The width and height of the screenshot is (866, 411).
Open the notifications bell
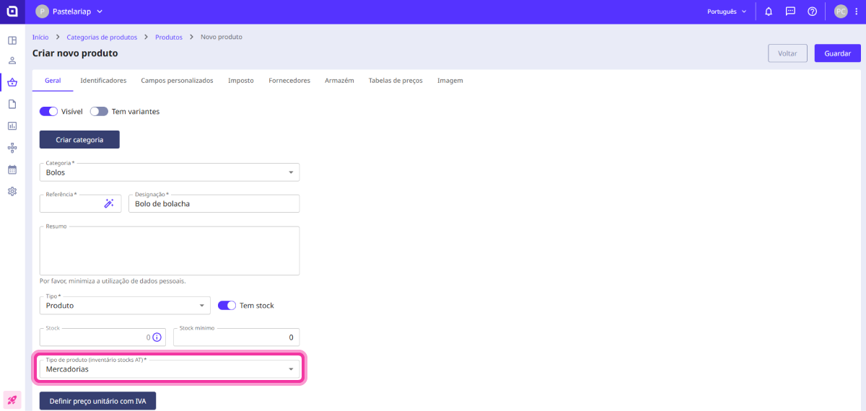click(769, 12)
